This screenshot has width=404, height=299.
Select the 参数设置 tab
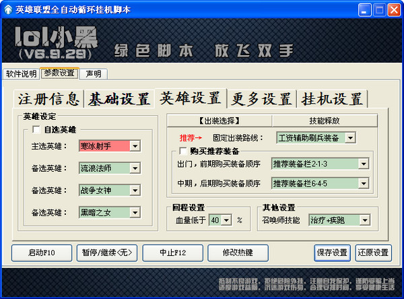59,73
